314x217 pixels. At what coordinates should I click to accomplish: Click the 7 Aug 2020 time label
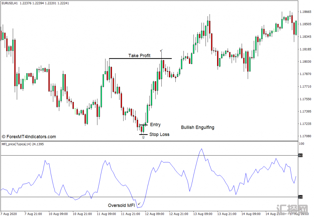click(x=9, y=213)
